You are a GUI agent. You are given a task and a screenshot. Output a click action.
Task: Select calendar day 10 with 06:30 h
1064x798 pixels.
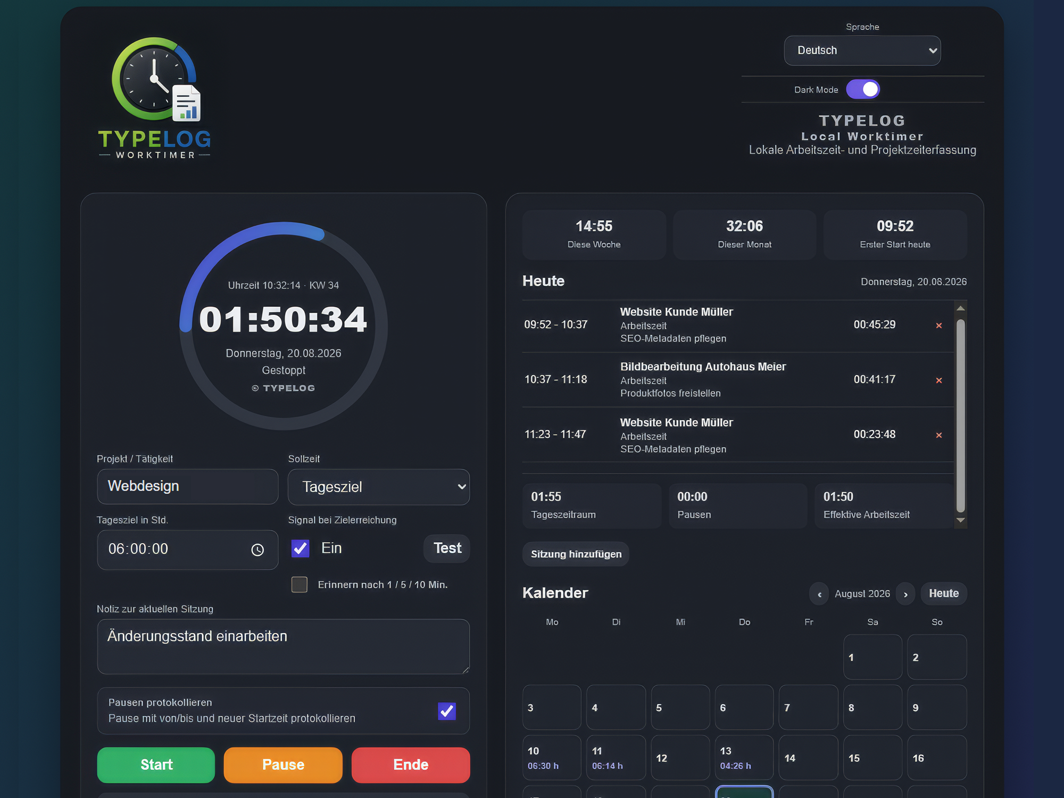click(x=552, y=758)
